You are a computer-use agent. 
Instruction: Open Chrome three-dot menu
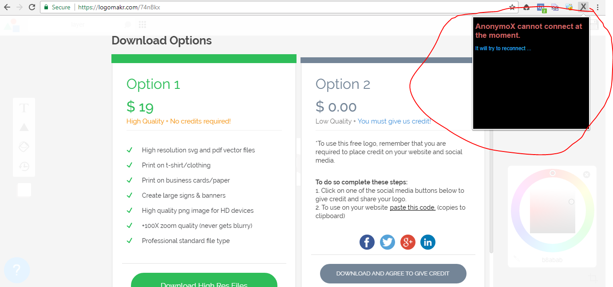pos(598,7)
